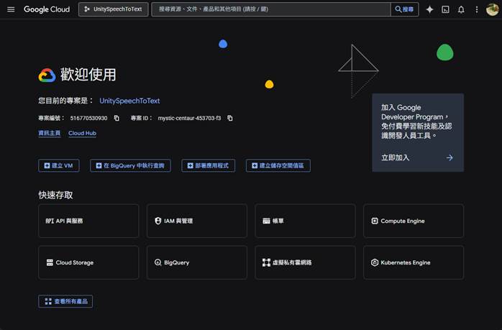Viewport: 502px width, 330px height.
Task: Open the three-dot settings menu
Action: click(476, 9)
